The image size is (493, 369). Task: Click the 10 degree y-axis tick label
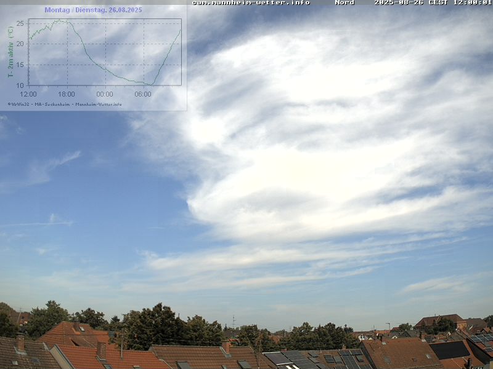click(20, 85)
